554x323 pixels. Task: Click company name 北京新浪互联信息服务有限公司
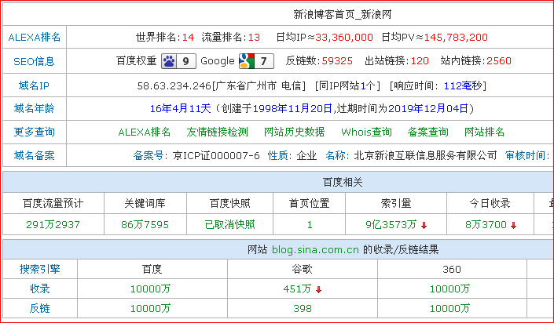coord(425,155)
